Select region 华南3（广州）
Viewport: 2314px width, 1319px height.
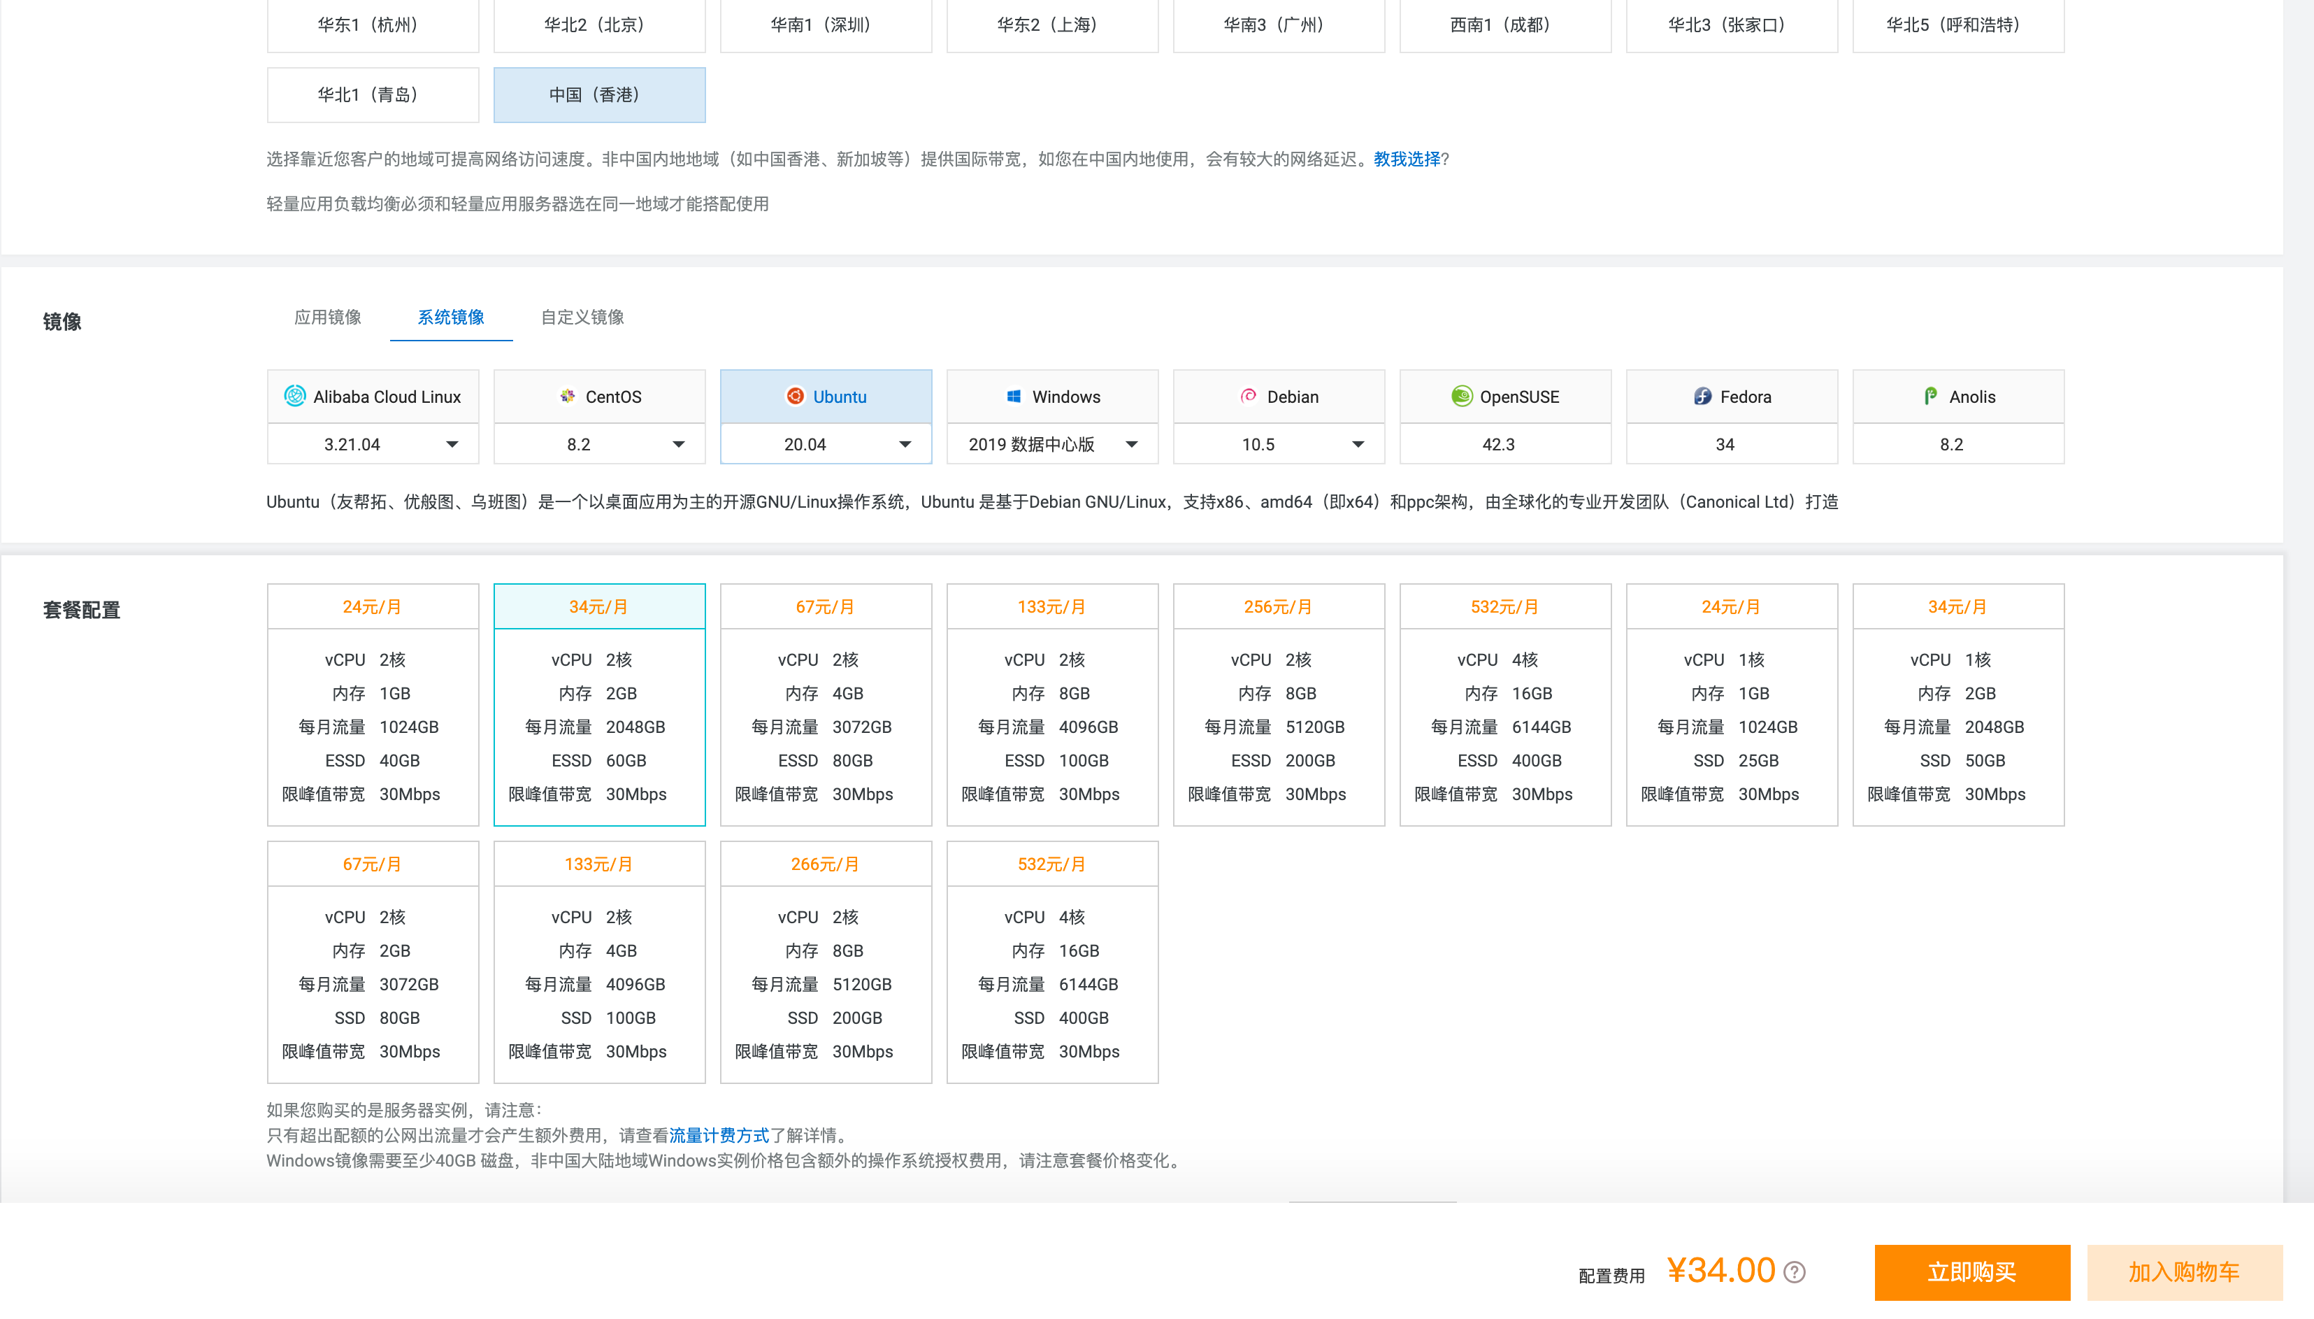coord(1279,25)
